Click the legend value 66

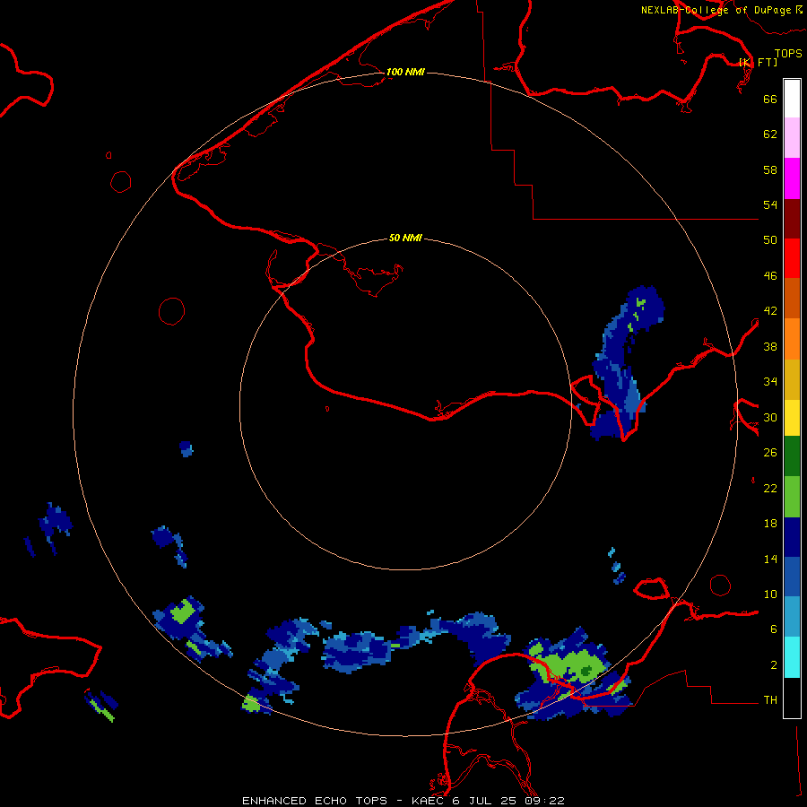pos(770,99)
